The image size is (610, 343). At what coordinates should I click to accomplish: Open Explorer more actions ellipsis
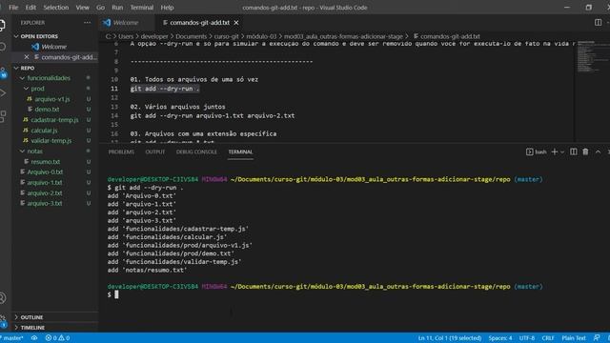coord(87,23)
